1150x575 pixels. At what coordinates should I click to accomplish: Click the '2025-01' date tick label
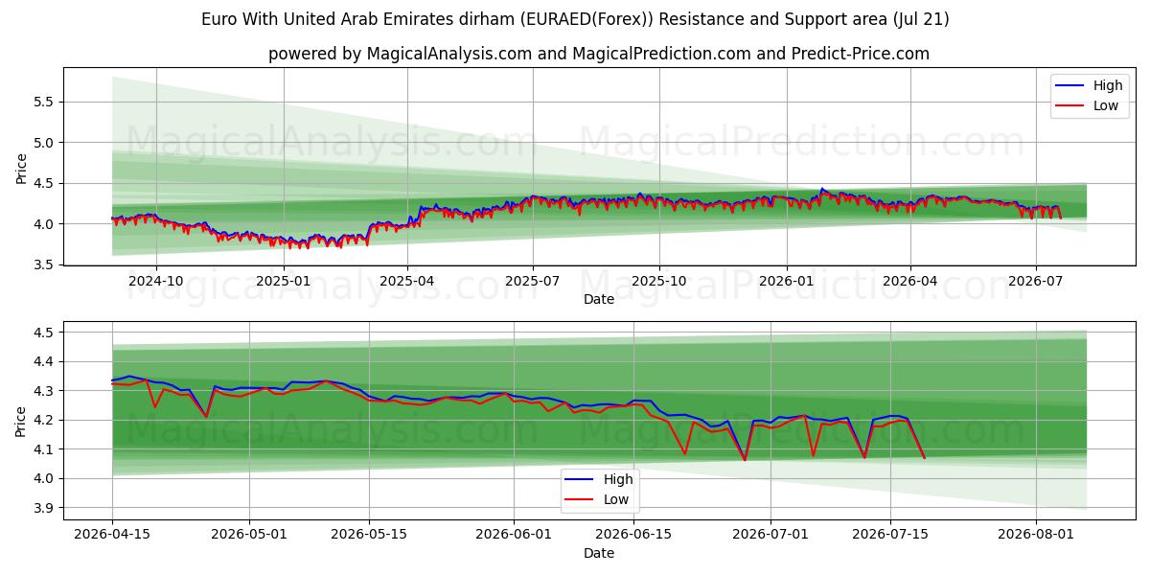click(284, 281)
